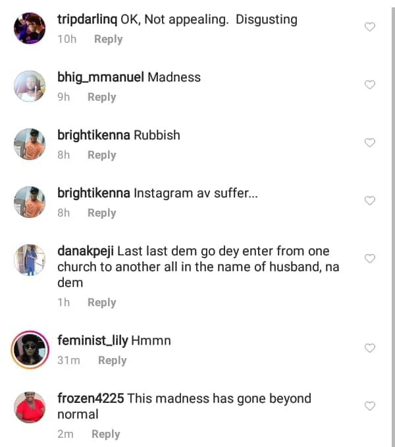Tap frozen4225's profile photo
This screenshot has width=395, height=447.
[x=30, y=407]
